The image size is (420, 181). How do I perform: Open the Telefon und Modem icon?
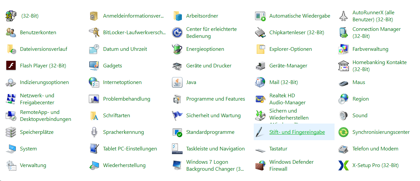point(344,149)
